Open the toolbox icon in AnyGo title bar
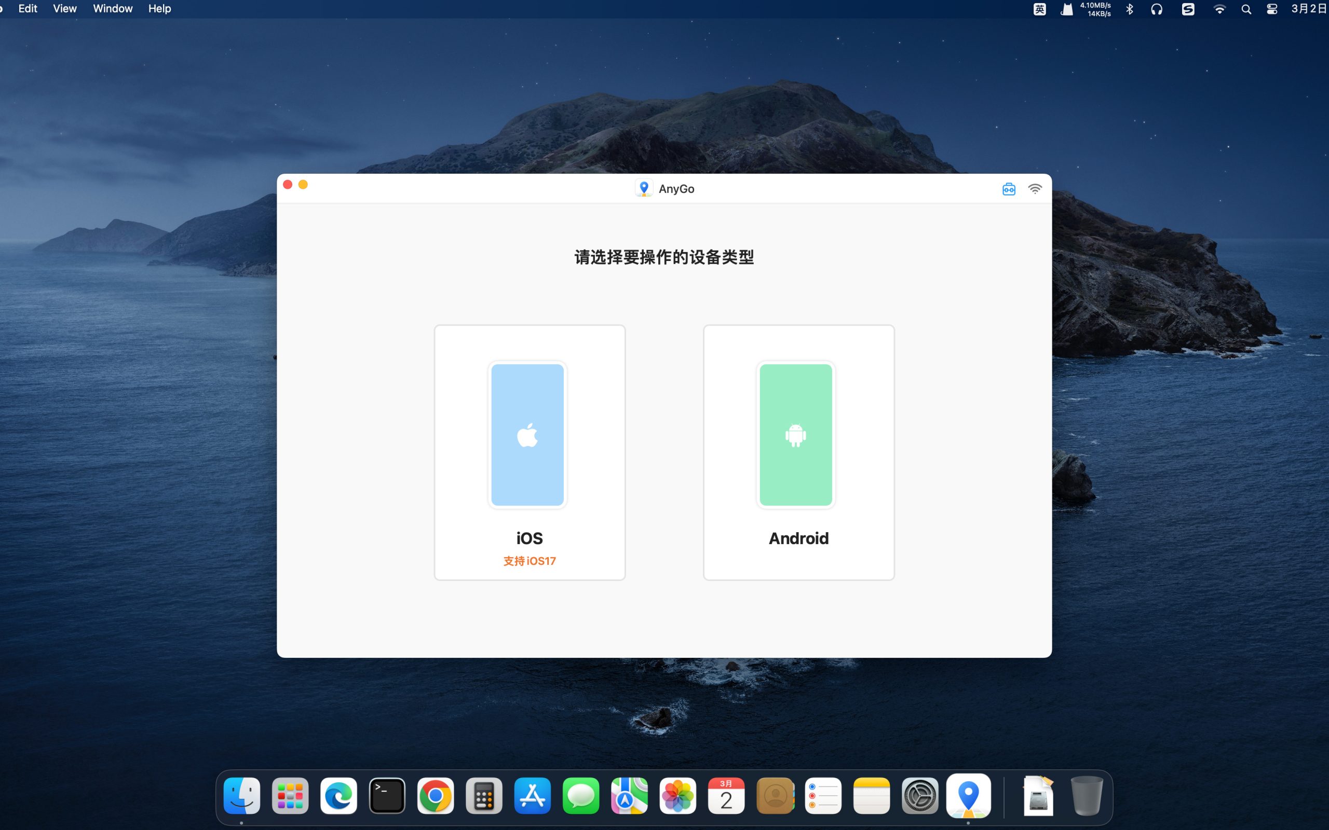Image resolution: width=1329 pixels, height=830 pixels. pos(1008,189)
